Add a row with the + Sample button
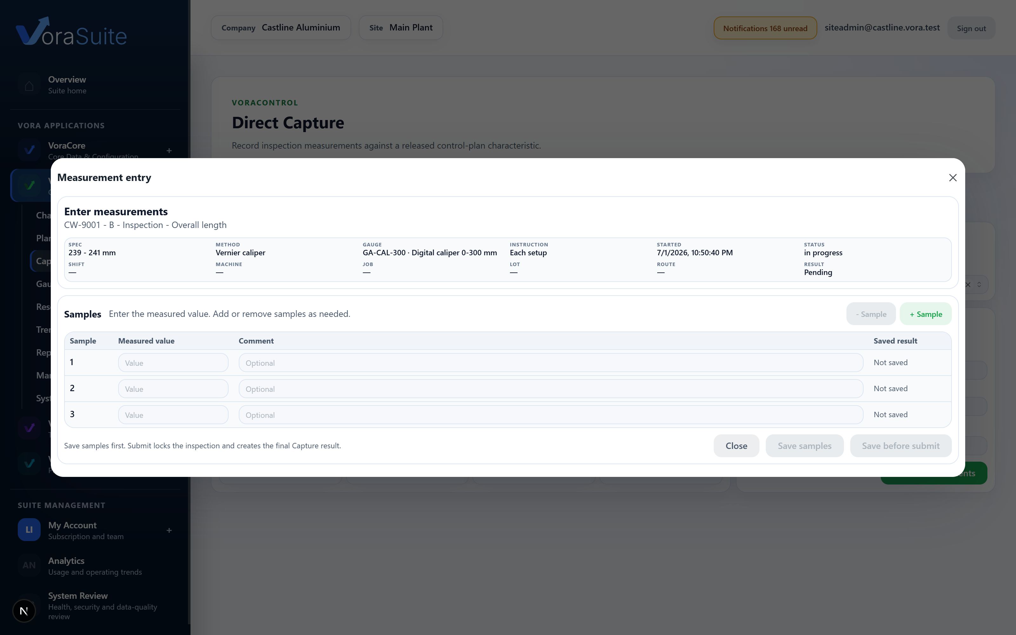This screenshot has height=635, width=1016. click(x=926, y=314)
